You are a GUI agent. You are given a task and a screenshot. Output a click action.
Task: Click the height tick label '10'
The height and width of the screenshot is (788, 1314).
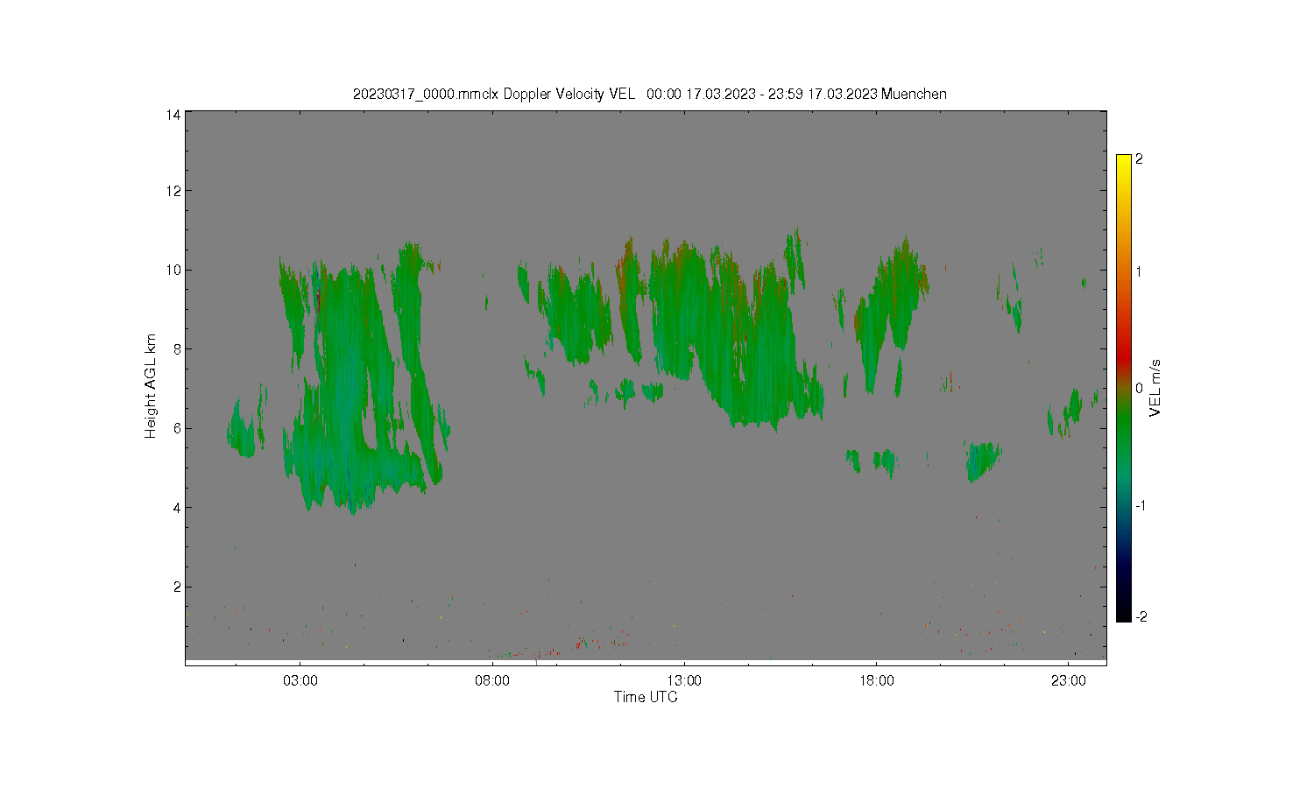click(173, 270)
